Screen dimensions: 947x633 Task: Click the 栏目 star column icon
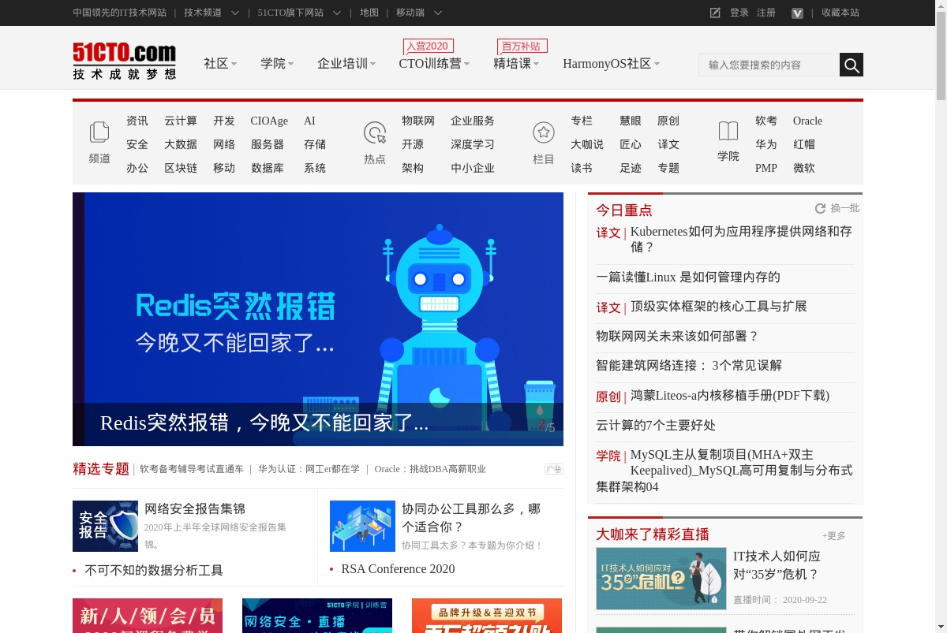point(544,132)
